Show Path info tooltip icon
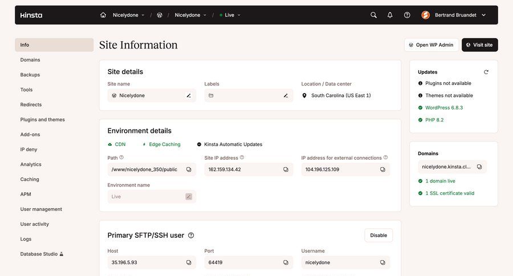513x276 pixels. click(x=121, y=157)
